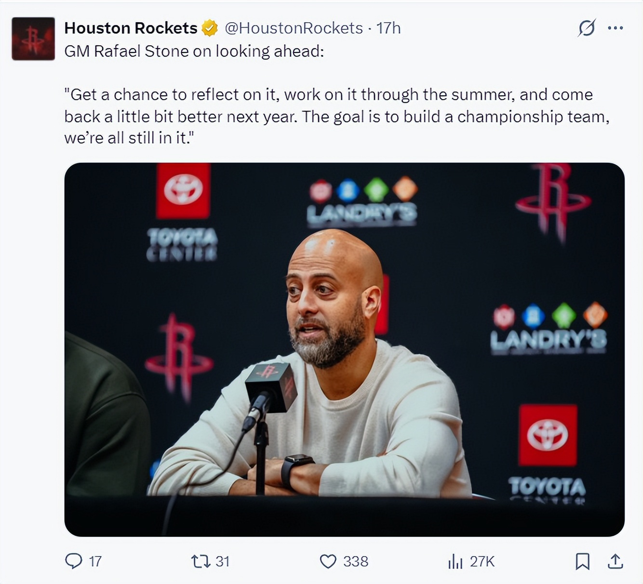643x584 pixels.
Task: Click the 17 replies count
Action: point(95,561)
